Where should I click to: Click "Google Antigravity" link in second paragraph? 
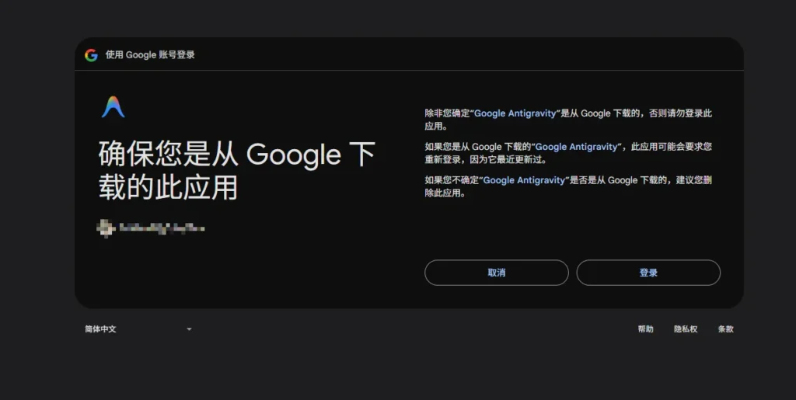(x=577, y=147)
